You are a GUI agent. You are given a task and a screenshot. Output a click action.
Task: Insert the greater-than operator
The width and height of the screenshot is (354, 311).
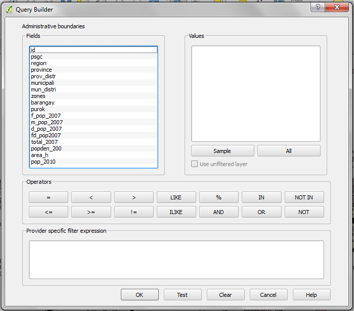pyautogui.click(x=134, y=197)
